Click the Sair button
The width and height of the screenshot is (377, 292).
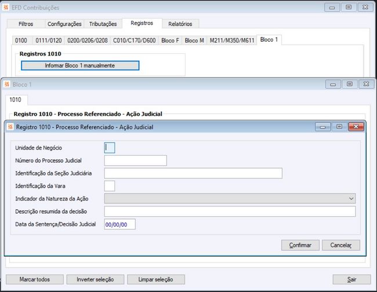351,279
